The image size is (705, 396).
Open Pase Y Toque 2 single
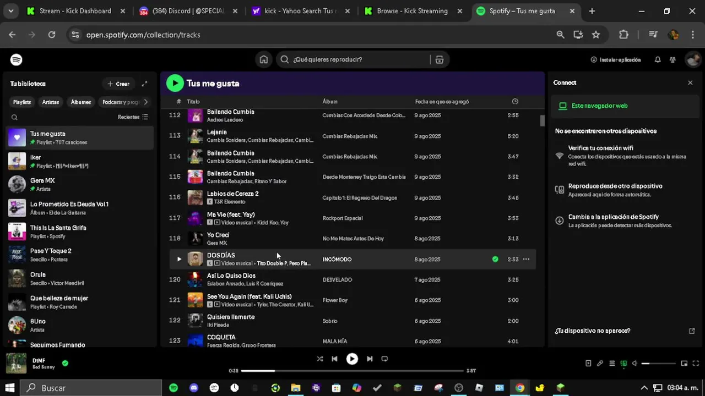coord(80,255)
